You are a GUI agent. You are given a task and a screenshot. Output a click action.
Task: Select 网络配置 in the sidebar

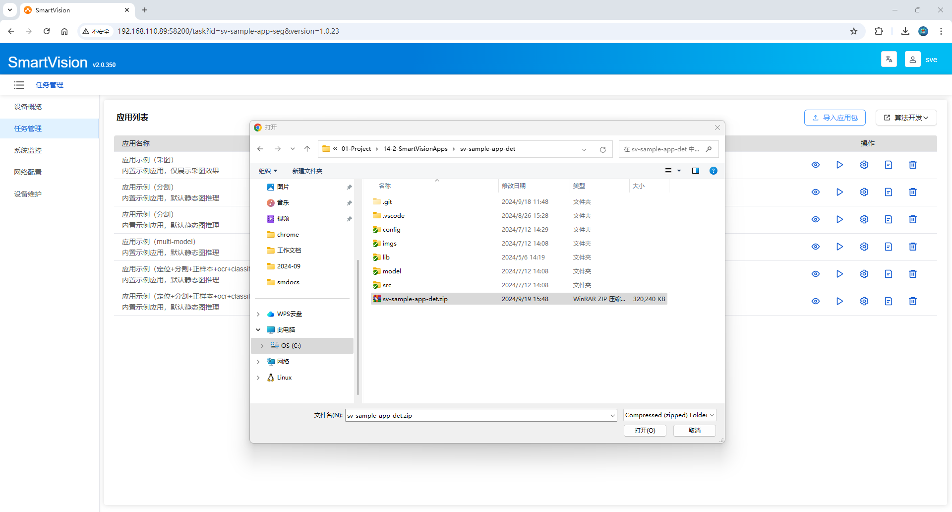pos(50,172)
